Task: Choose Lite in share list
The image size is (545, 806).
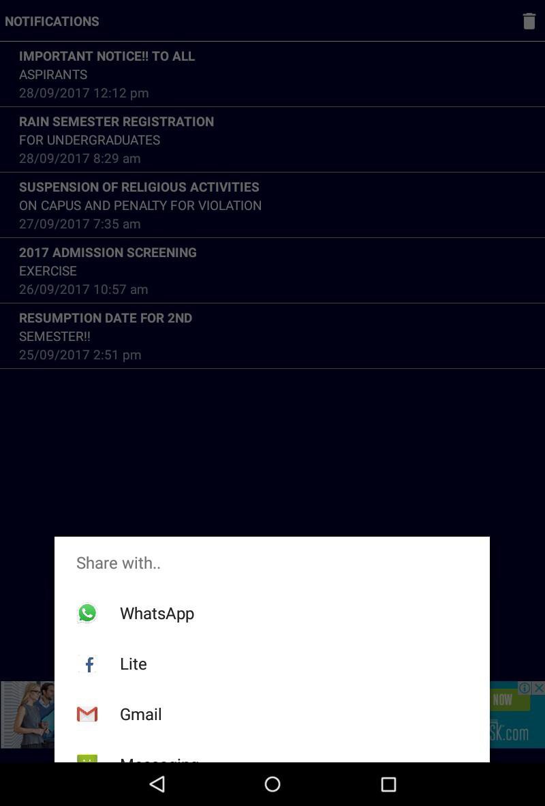Action: tap(134, 663)
